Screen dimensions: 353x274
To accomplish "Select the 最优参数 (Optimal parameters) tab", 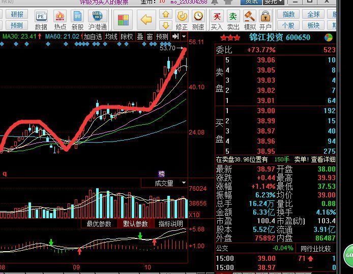I will click(x=99, y=224).
